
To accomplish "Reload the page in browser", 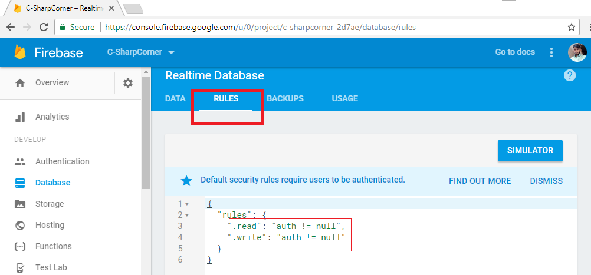I will tap(44, 27).
